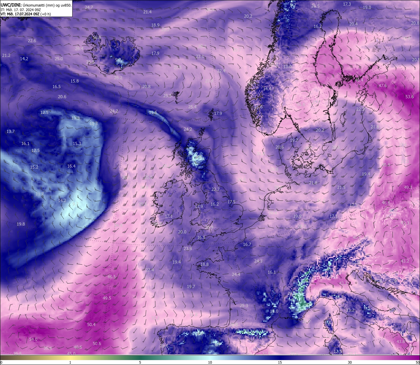This screenshot has height=365, width=420.
Task: Select the 22.6 value label
Action: [32, 41]
